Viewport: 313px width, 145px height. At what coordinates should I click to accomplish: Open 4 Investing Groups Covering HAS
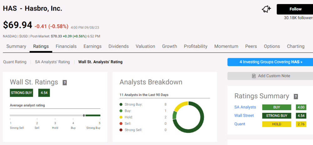tap(271, 62)
